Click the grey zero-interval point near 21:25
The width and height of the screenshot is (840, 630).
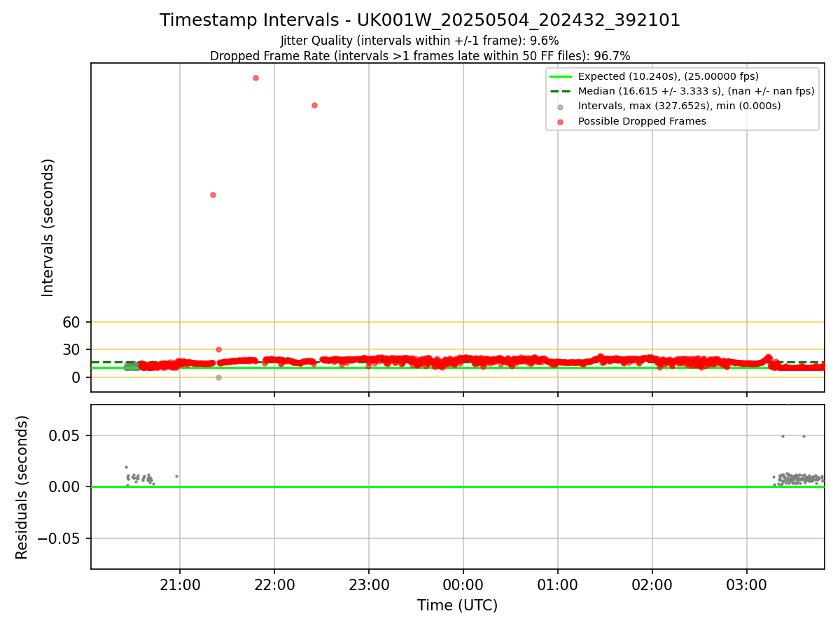point(218,377)
